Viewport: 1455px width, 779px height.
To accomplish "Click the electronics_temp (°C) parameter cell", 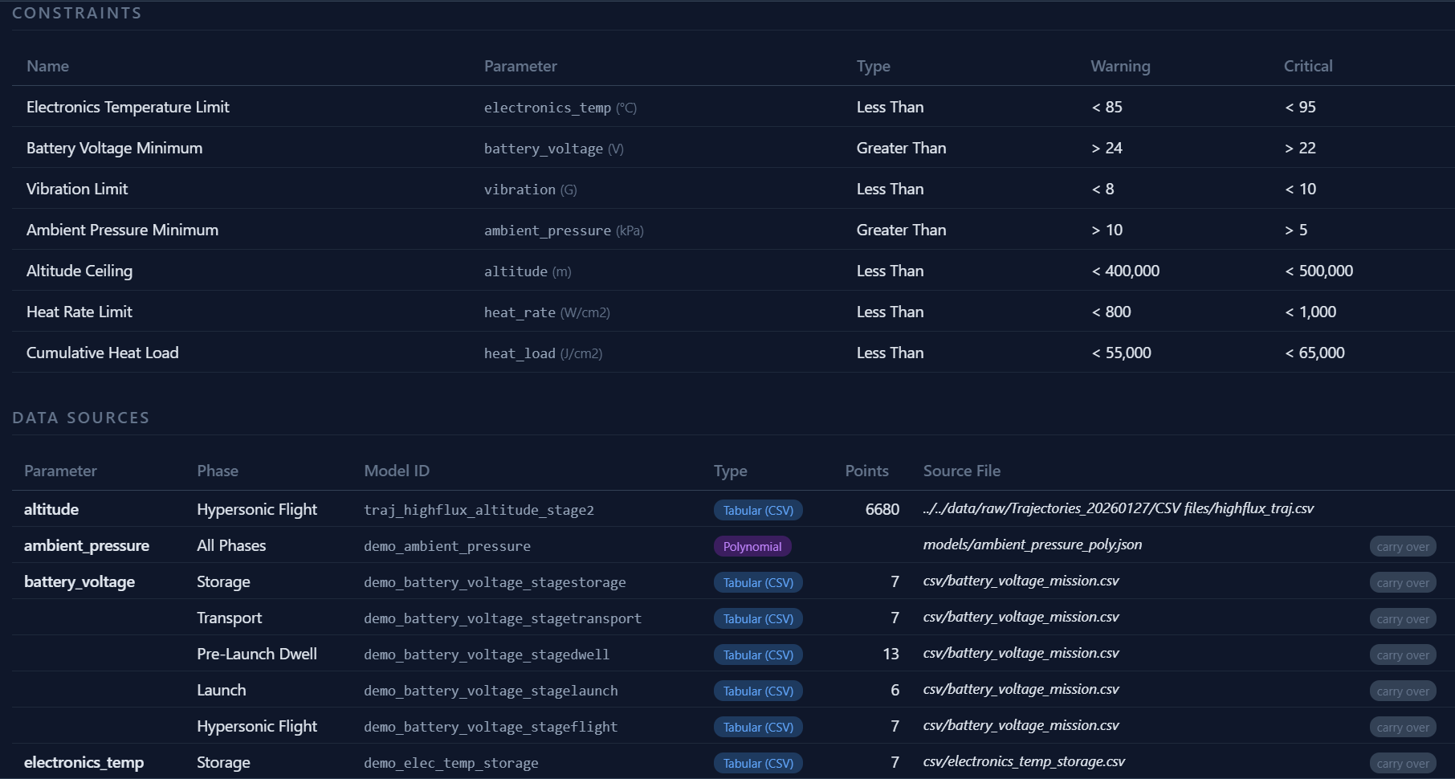I will click(x=560, y=108).
